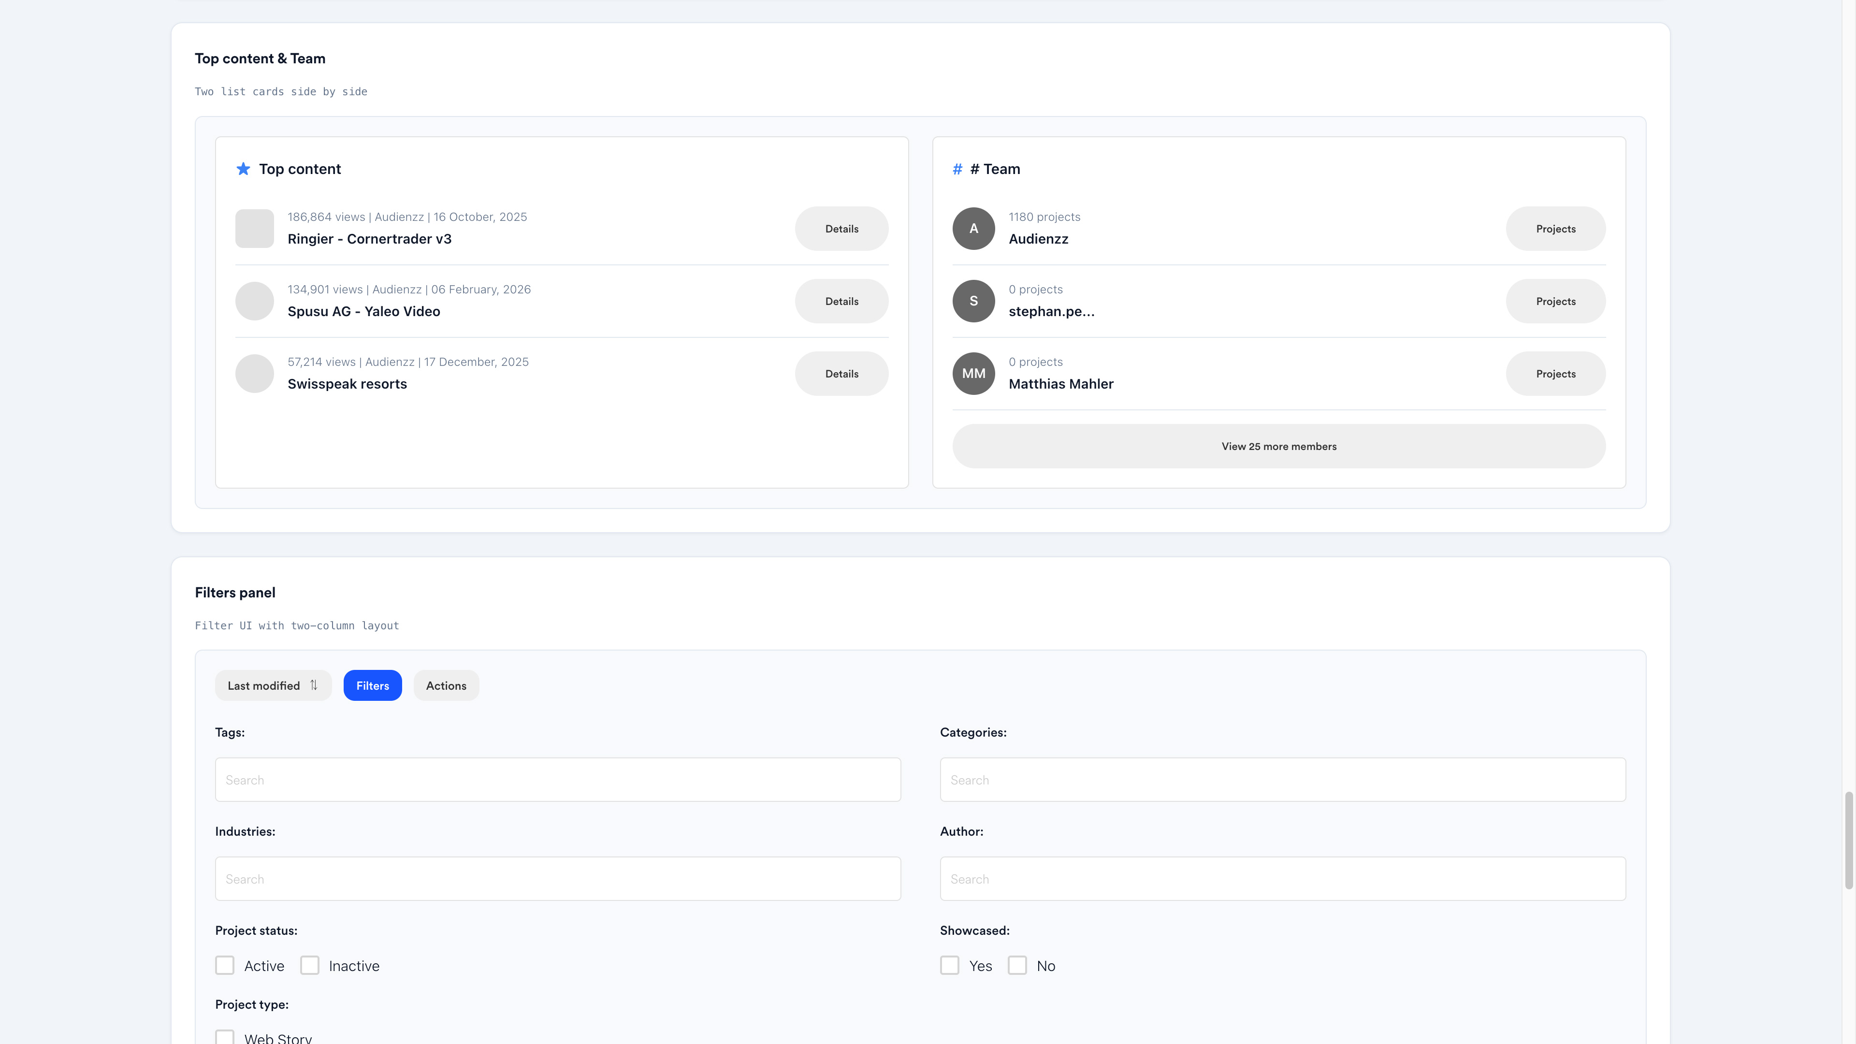Screen dimensions: 1856x1044
Task: Check the Active project status checkbox
Action: point(225,966)
